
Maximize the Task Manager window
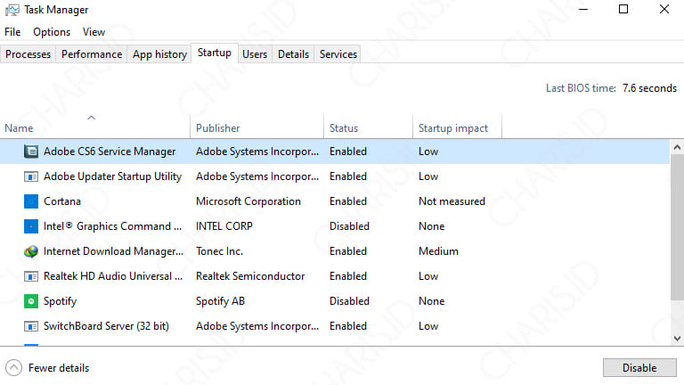point(623,9)
